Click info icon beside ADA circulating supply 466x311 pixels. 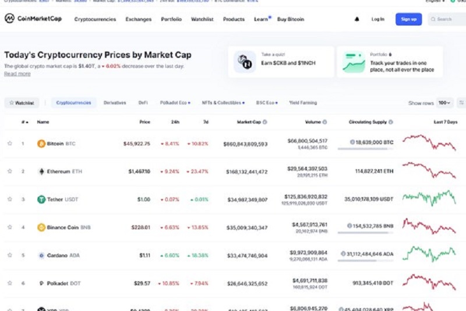[343, 254]
